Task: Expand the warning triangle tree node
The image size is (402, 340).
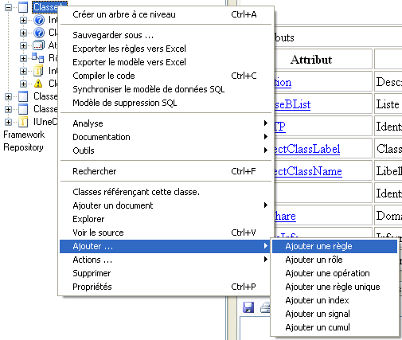Action: (x=23, y=84)
